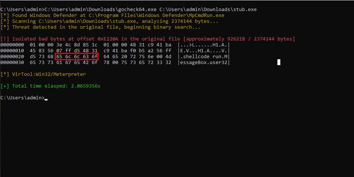This screenshot has width=354, height=177.
Task: Click the "essageBox.user32" ASCII text
Action: 204,63
